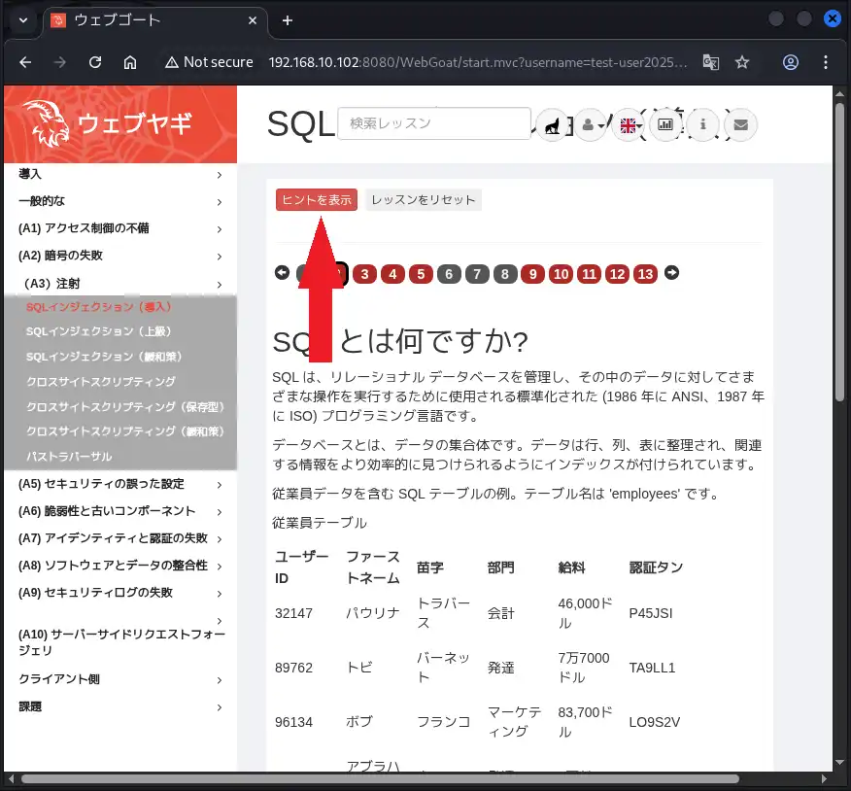Click the Google Translate icon in the address bar
This screenshot has width=851, height=791.
(710, 61)
